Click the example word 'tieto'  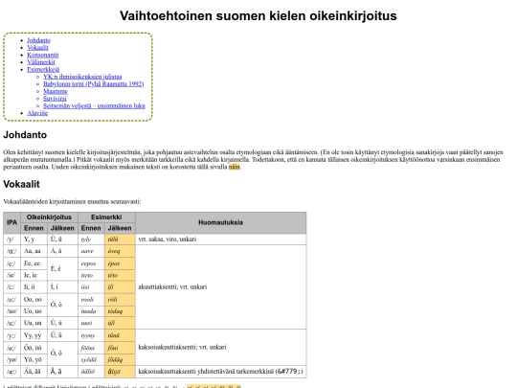(87, 275)
